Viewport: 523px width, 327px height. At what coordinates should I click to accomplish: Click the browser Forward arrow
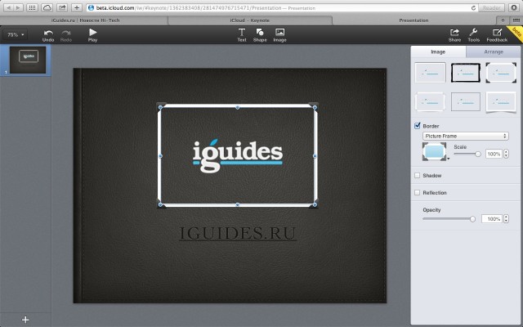(x=18, y=7)
